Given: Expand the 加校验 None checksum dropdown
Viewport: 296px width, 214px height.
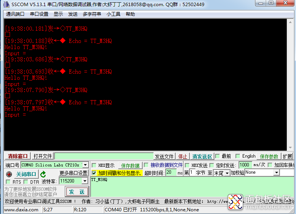Looking at the screenshot, I should pyautogui.click(x=276, y=173).
